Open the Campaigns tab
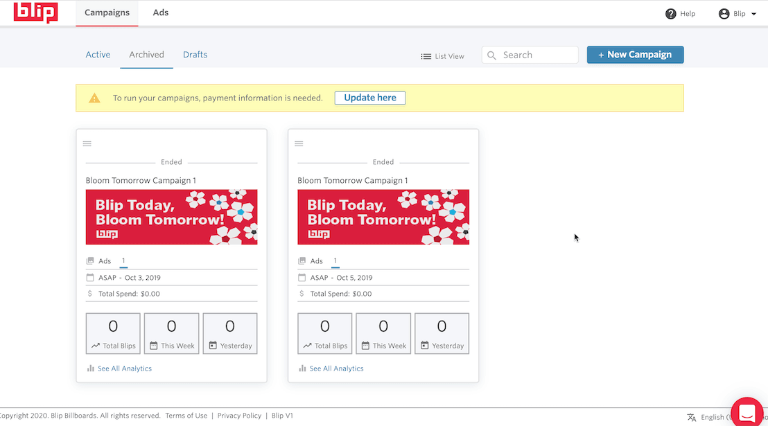This screenshot has height=426, width=768. click(107, 12)
